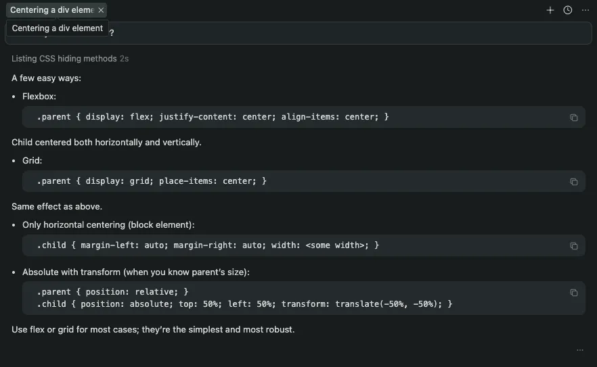597x367 pixels.
Task: Open top-right more options ellipsis
Action: (585, 10)
